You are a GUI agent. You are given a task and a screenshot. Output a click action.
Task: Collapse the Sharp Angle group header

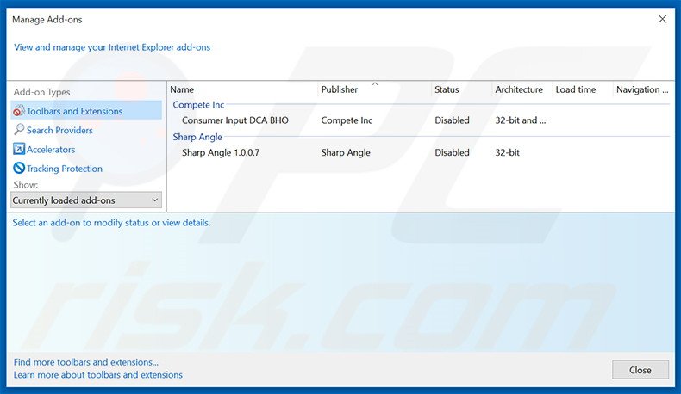click(x=197, y=137)
